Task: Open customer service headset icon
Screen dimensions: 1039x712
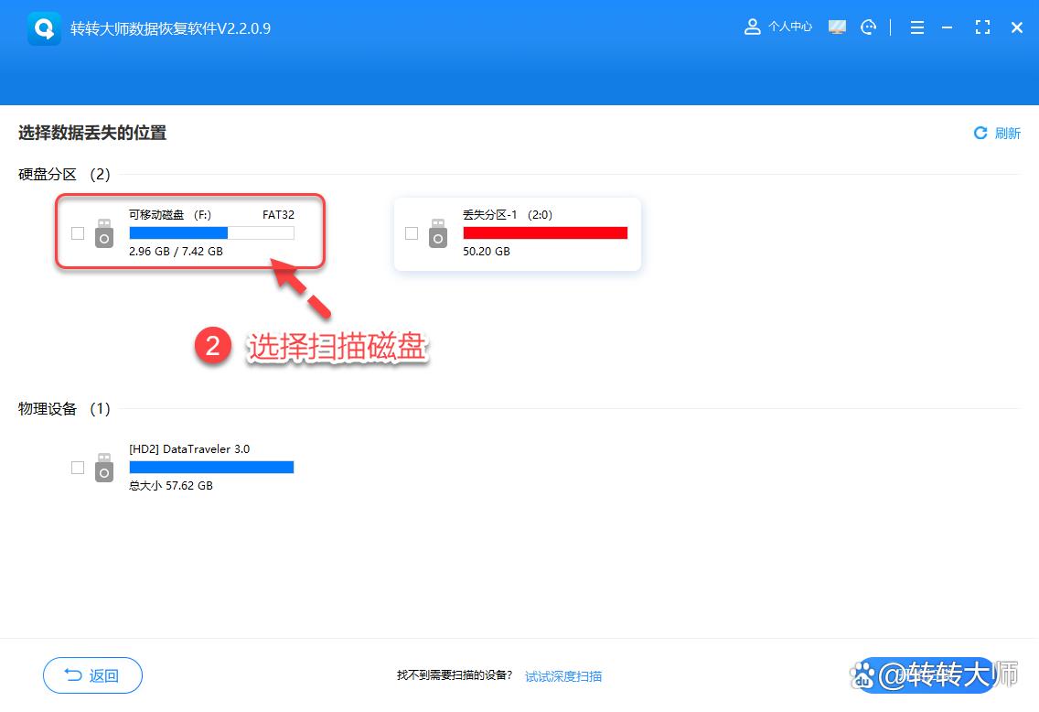Action: (x=868, y=27)
